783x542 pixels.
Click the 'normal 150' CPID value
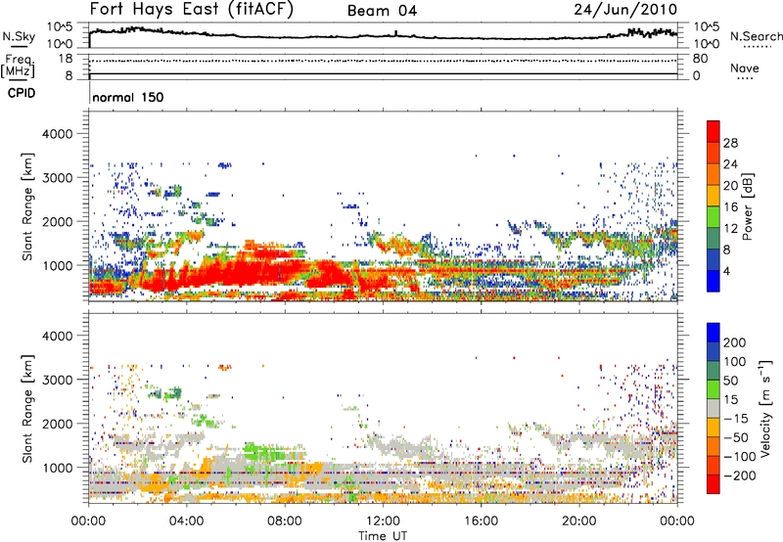coord(128,97)
